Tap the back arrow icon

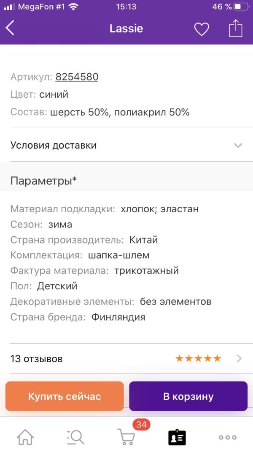[x=11, y=28]
